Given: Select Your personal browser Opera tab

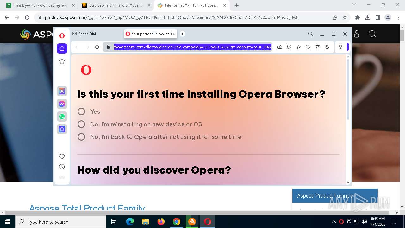Looking at the screenshot, I should click(150, 34).
